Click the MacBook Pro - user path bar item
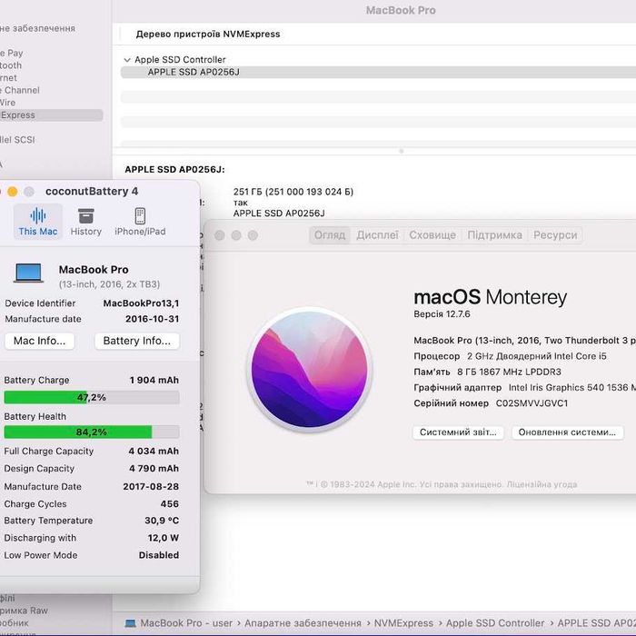This screenshot has width=636, height=636. pos(186,623)
